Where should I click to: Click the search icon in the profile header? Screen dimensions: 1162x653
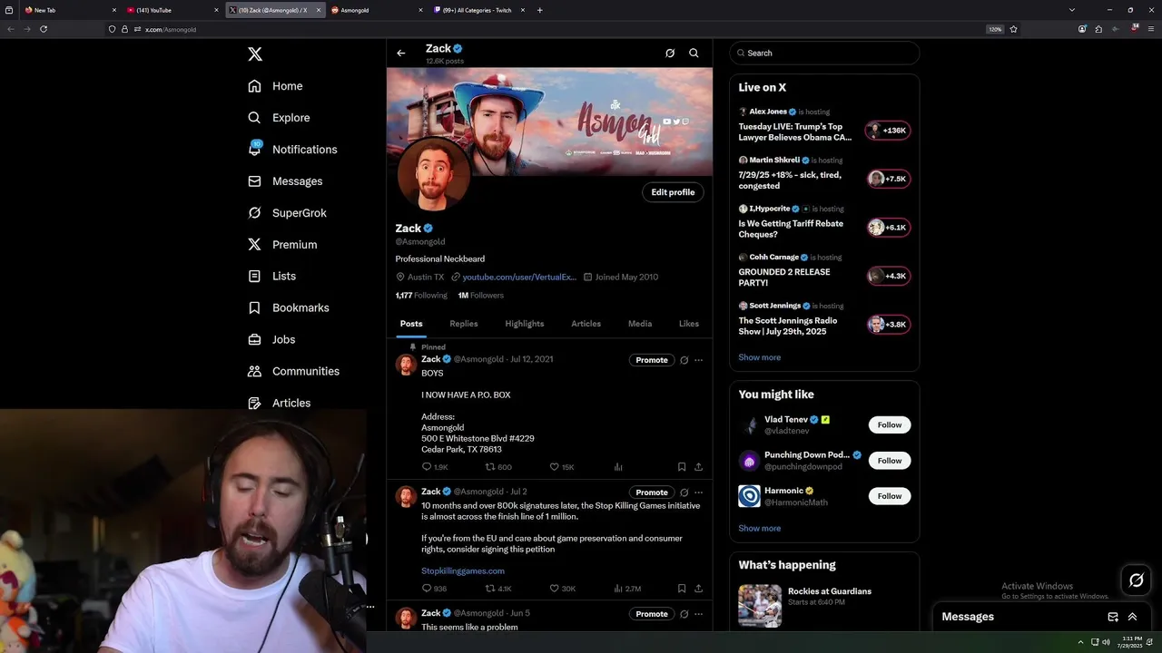694,53
